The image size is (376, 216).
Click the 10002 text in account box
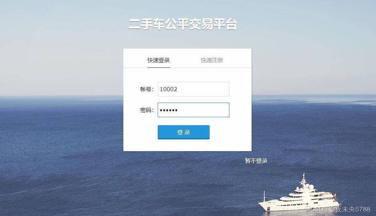(168, 89)
